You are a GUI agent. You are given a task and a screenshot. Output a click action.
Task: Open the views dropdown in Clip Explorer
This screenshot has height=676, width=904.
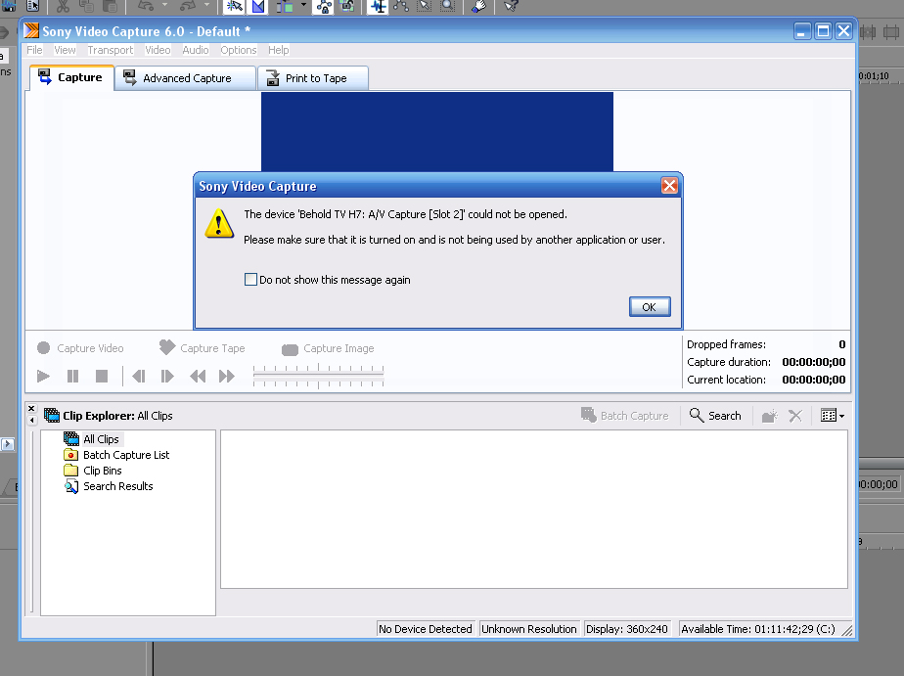833,416
